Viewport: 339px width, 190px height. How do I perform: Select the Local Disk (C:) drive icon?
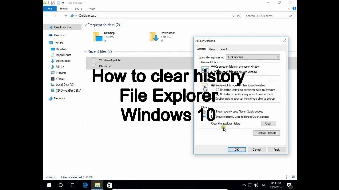click(x=53, y=85)
